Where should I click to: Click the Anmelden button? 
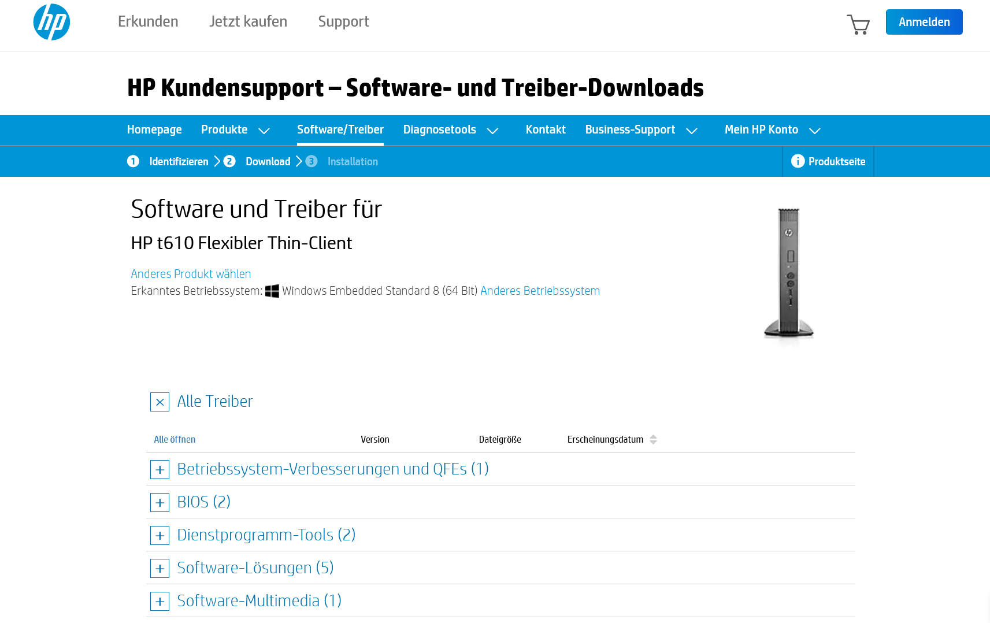coord(924,21)
